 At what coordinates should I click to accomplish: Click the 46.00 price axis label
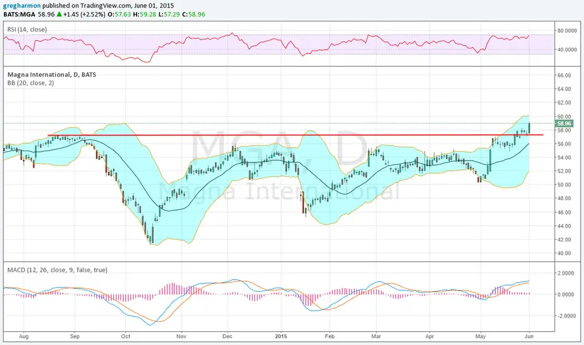[564, 212]
